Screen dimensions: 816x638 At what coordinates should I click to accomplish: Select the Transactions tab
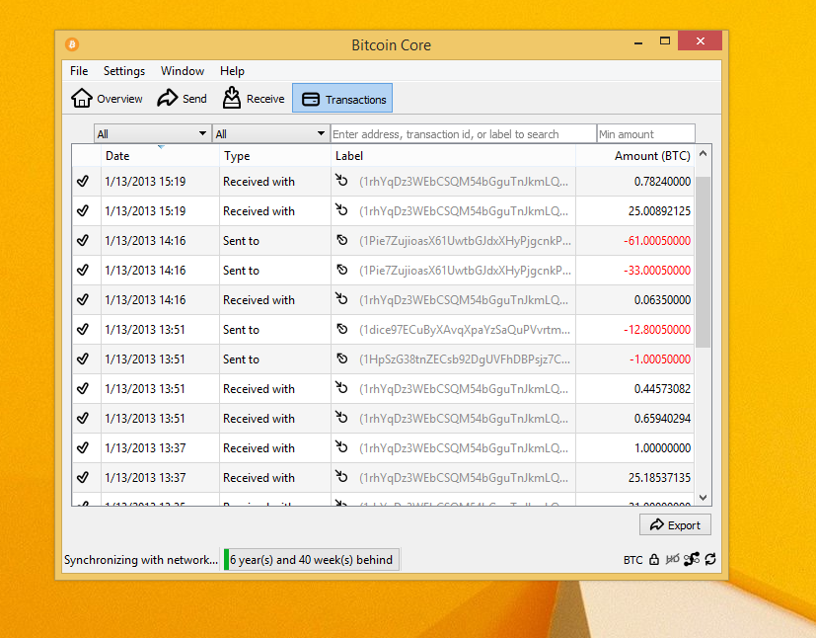[342, 99]
